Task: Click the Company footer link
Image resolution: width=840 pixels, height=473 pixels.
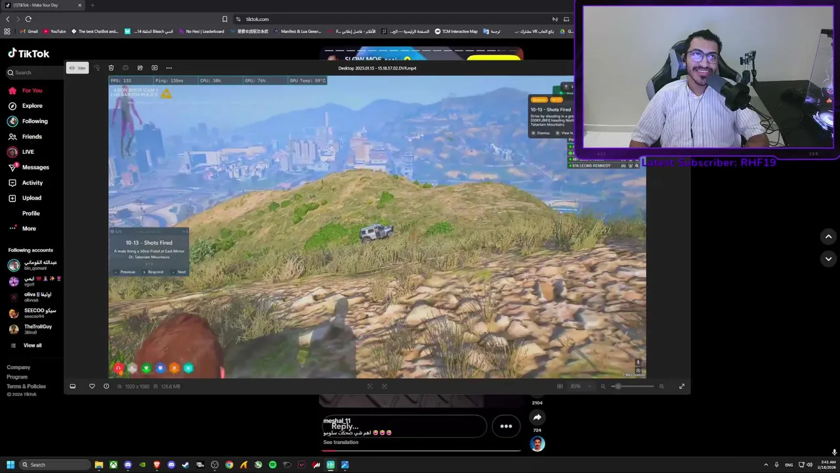Action: 18,367
